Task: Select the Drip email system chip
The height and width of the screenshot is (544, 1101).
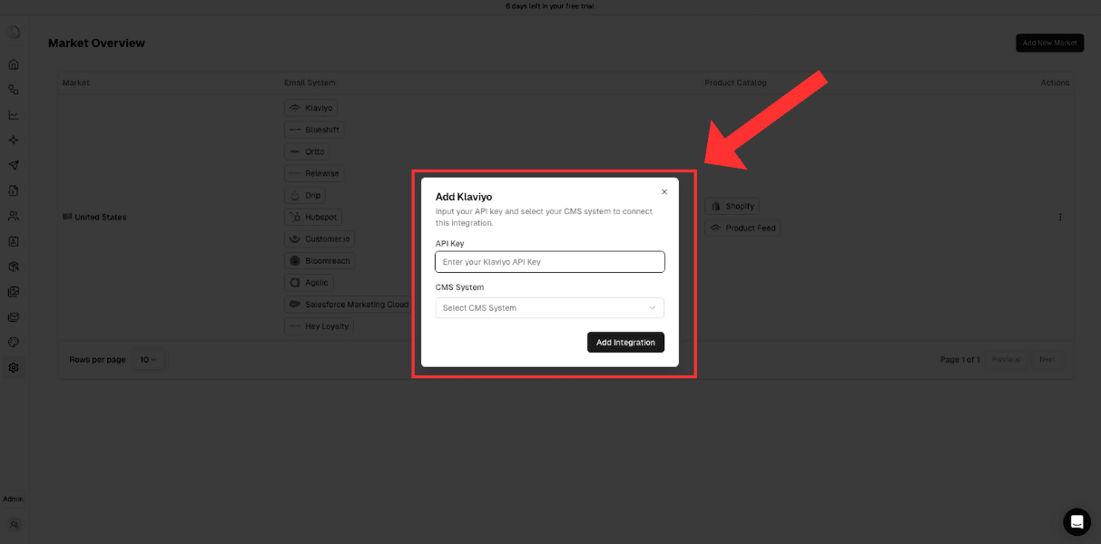Action: click(x=304, y=195)
